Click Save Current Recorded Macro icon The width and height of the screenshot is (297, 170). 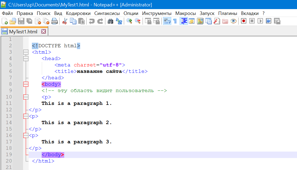coord(277,21)
